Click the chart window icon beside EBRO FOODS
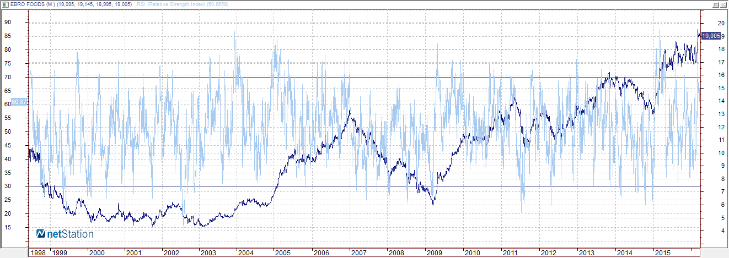 tap(5, 4)
